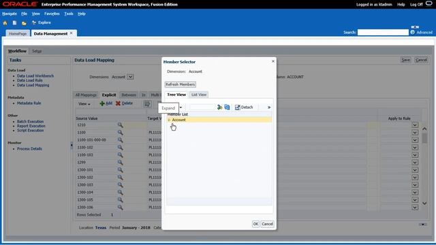
Task: Click Log Off in the header
Action: coord(416,5)
